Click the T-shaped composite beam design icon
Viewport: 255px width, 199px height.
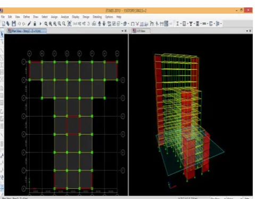(x=191, y=23)
